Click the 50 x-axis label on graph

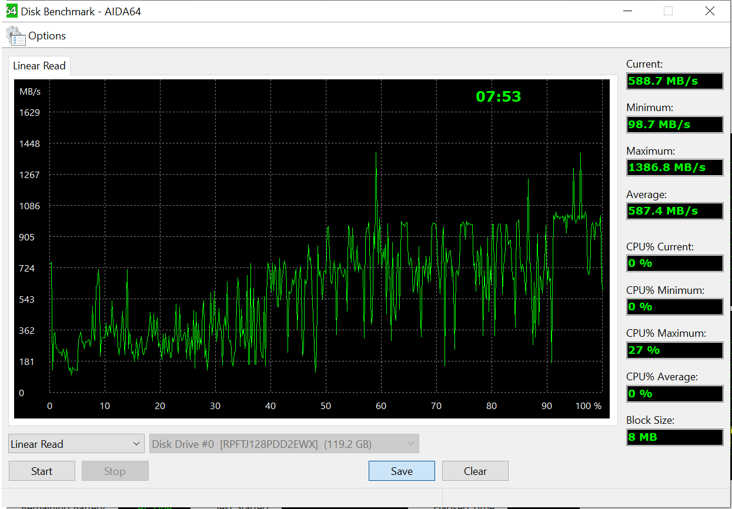[x=326, y=406]
